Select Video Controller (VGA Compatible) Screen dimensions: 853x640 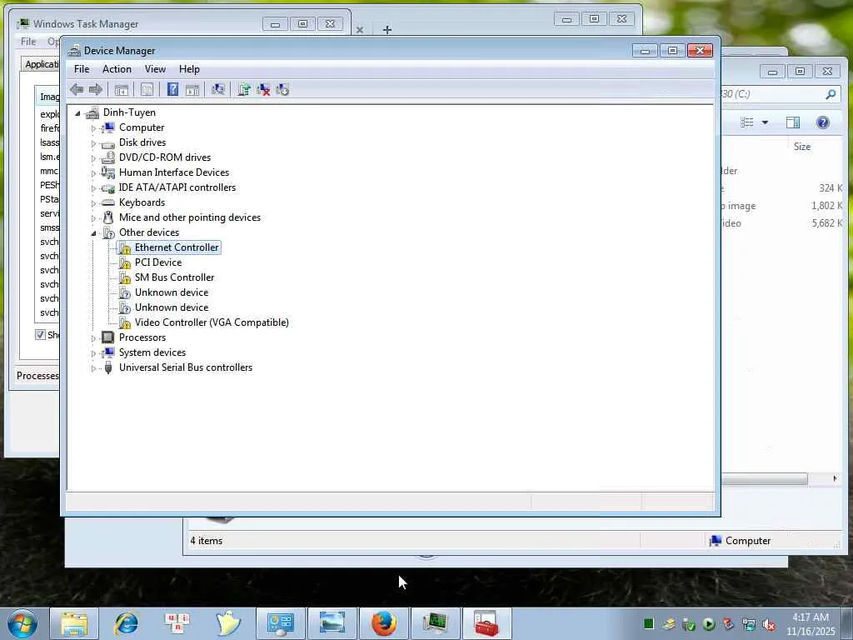212,322
